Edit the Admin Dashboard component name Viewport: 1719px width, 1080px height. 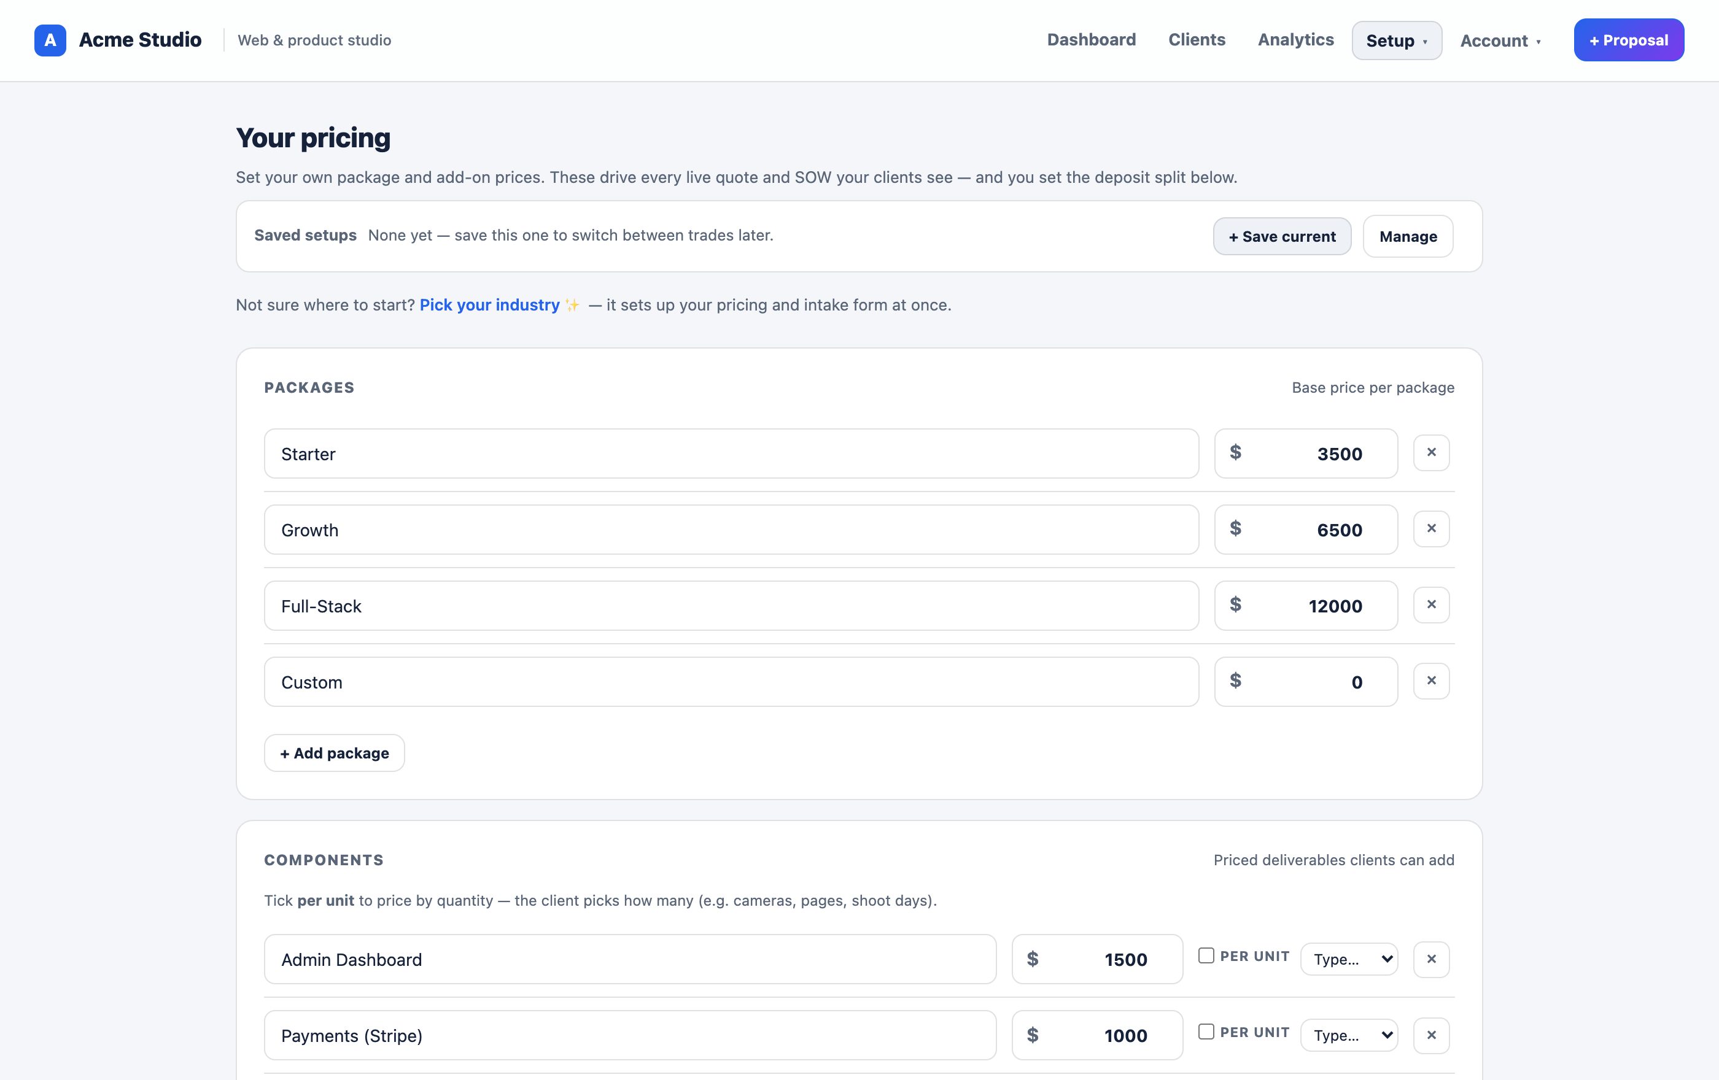[630, 960]
